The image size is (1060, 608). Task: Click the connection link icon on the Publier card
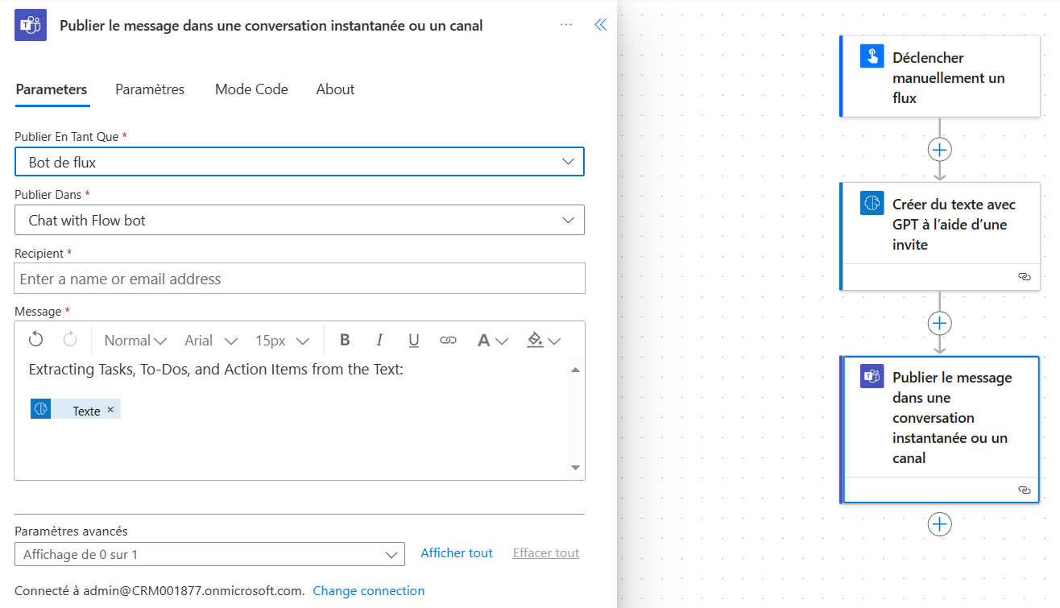(1025, 490)
